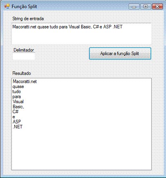The width and height of the screenshot is (166, 178).
Task: Select 'para' item in result list
Action: (x=17, y=97)
